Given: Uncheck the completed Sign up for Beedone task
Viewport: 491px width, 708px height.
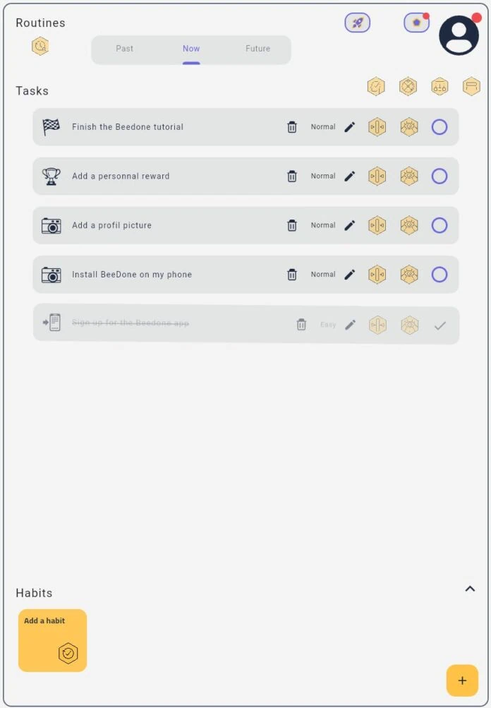Looking at the screenshot, I should point(440,325).
